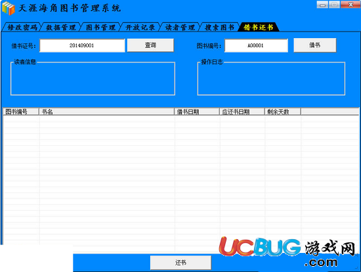This screenshot has height=272, width=361.
Task: Sort by 图书编号 column header
Action: (21, 112)
